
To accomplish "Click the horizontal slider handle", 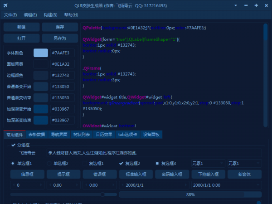I will coord(103,194).
